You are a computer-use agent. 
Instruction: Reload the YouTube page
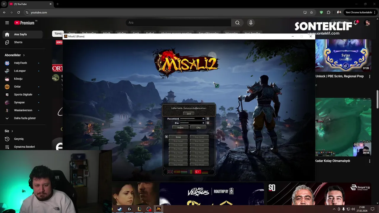click(x=18, y=12)
